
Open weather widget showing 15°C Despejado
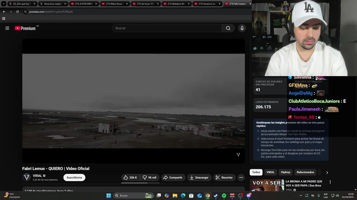pyautogui.click(x=12, y=196)
